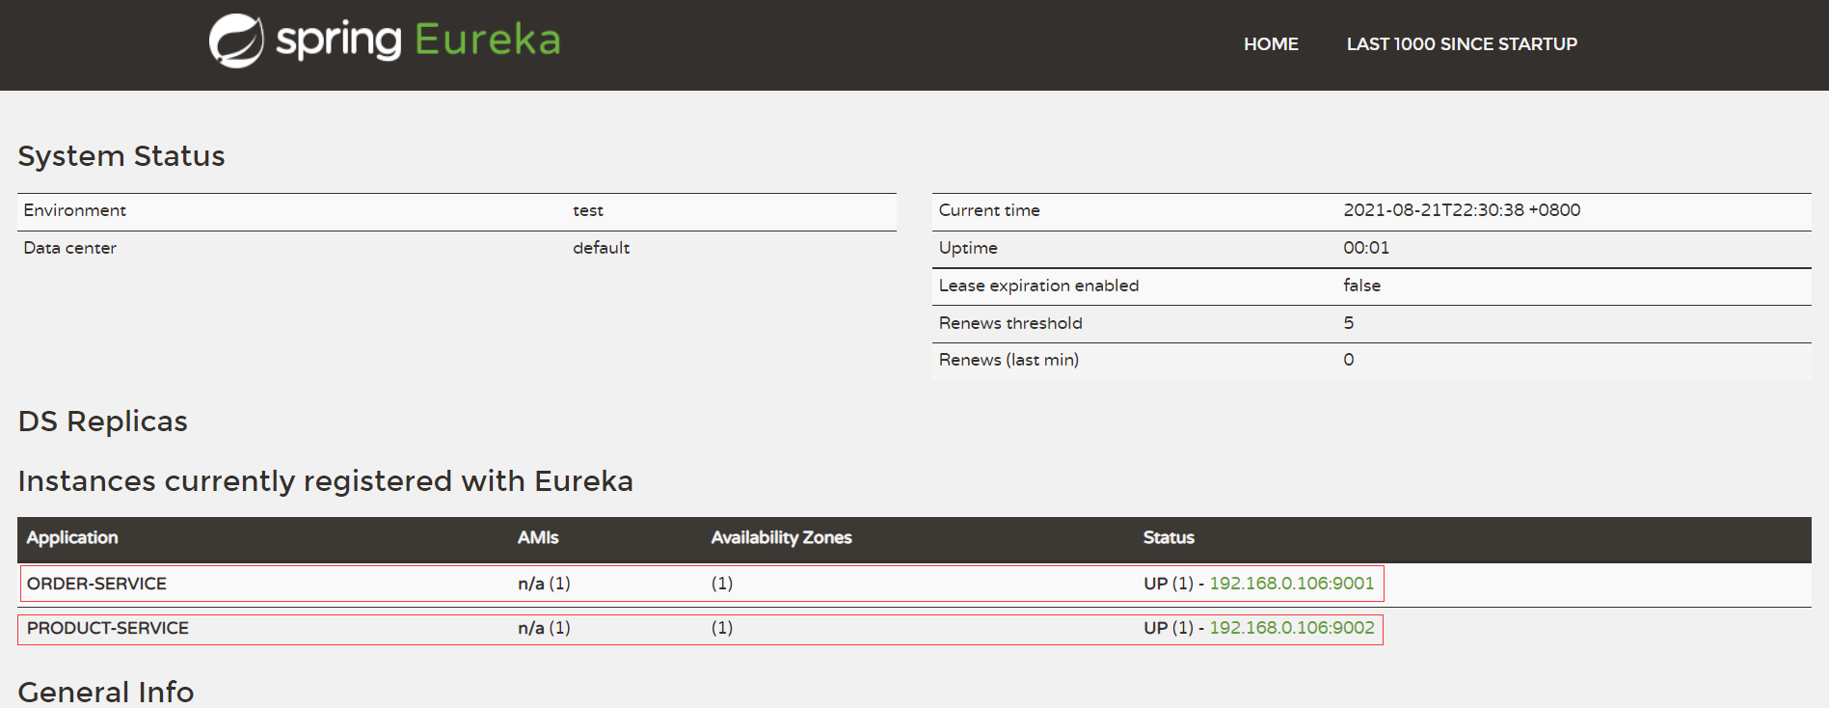Select the Environment label
1829x708 pixels.
(x=75, y=210)
